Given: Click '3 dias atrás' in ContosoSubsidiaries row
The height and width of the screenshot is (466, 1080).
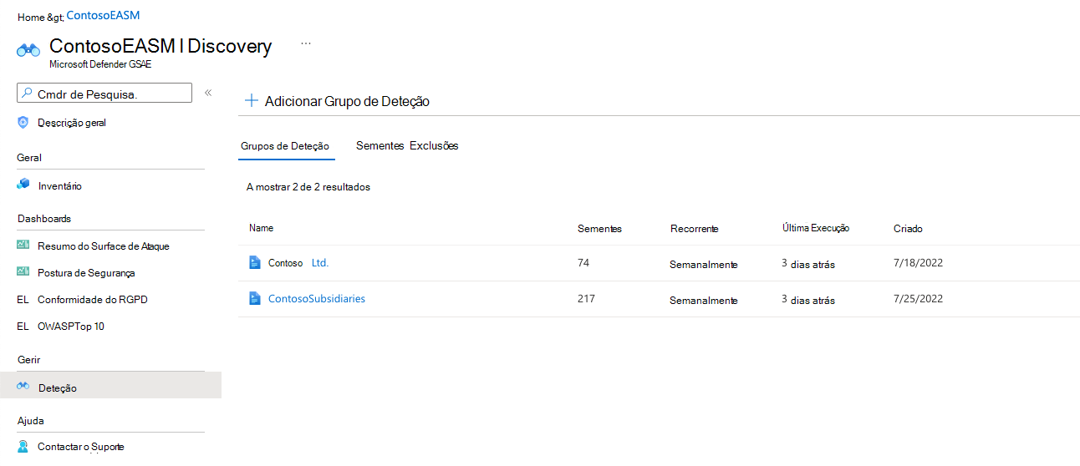Looking at the screenshot, I should (808, 300).
